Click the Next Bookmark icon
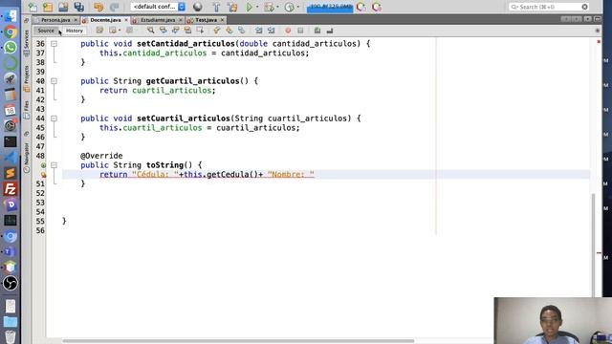 click(x=229, y=31)
